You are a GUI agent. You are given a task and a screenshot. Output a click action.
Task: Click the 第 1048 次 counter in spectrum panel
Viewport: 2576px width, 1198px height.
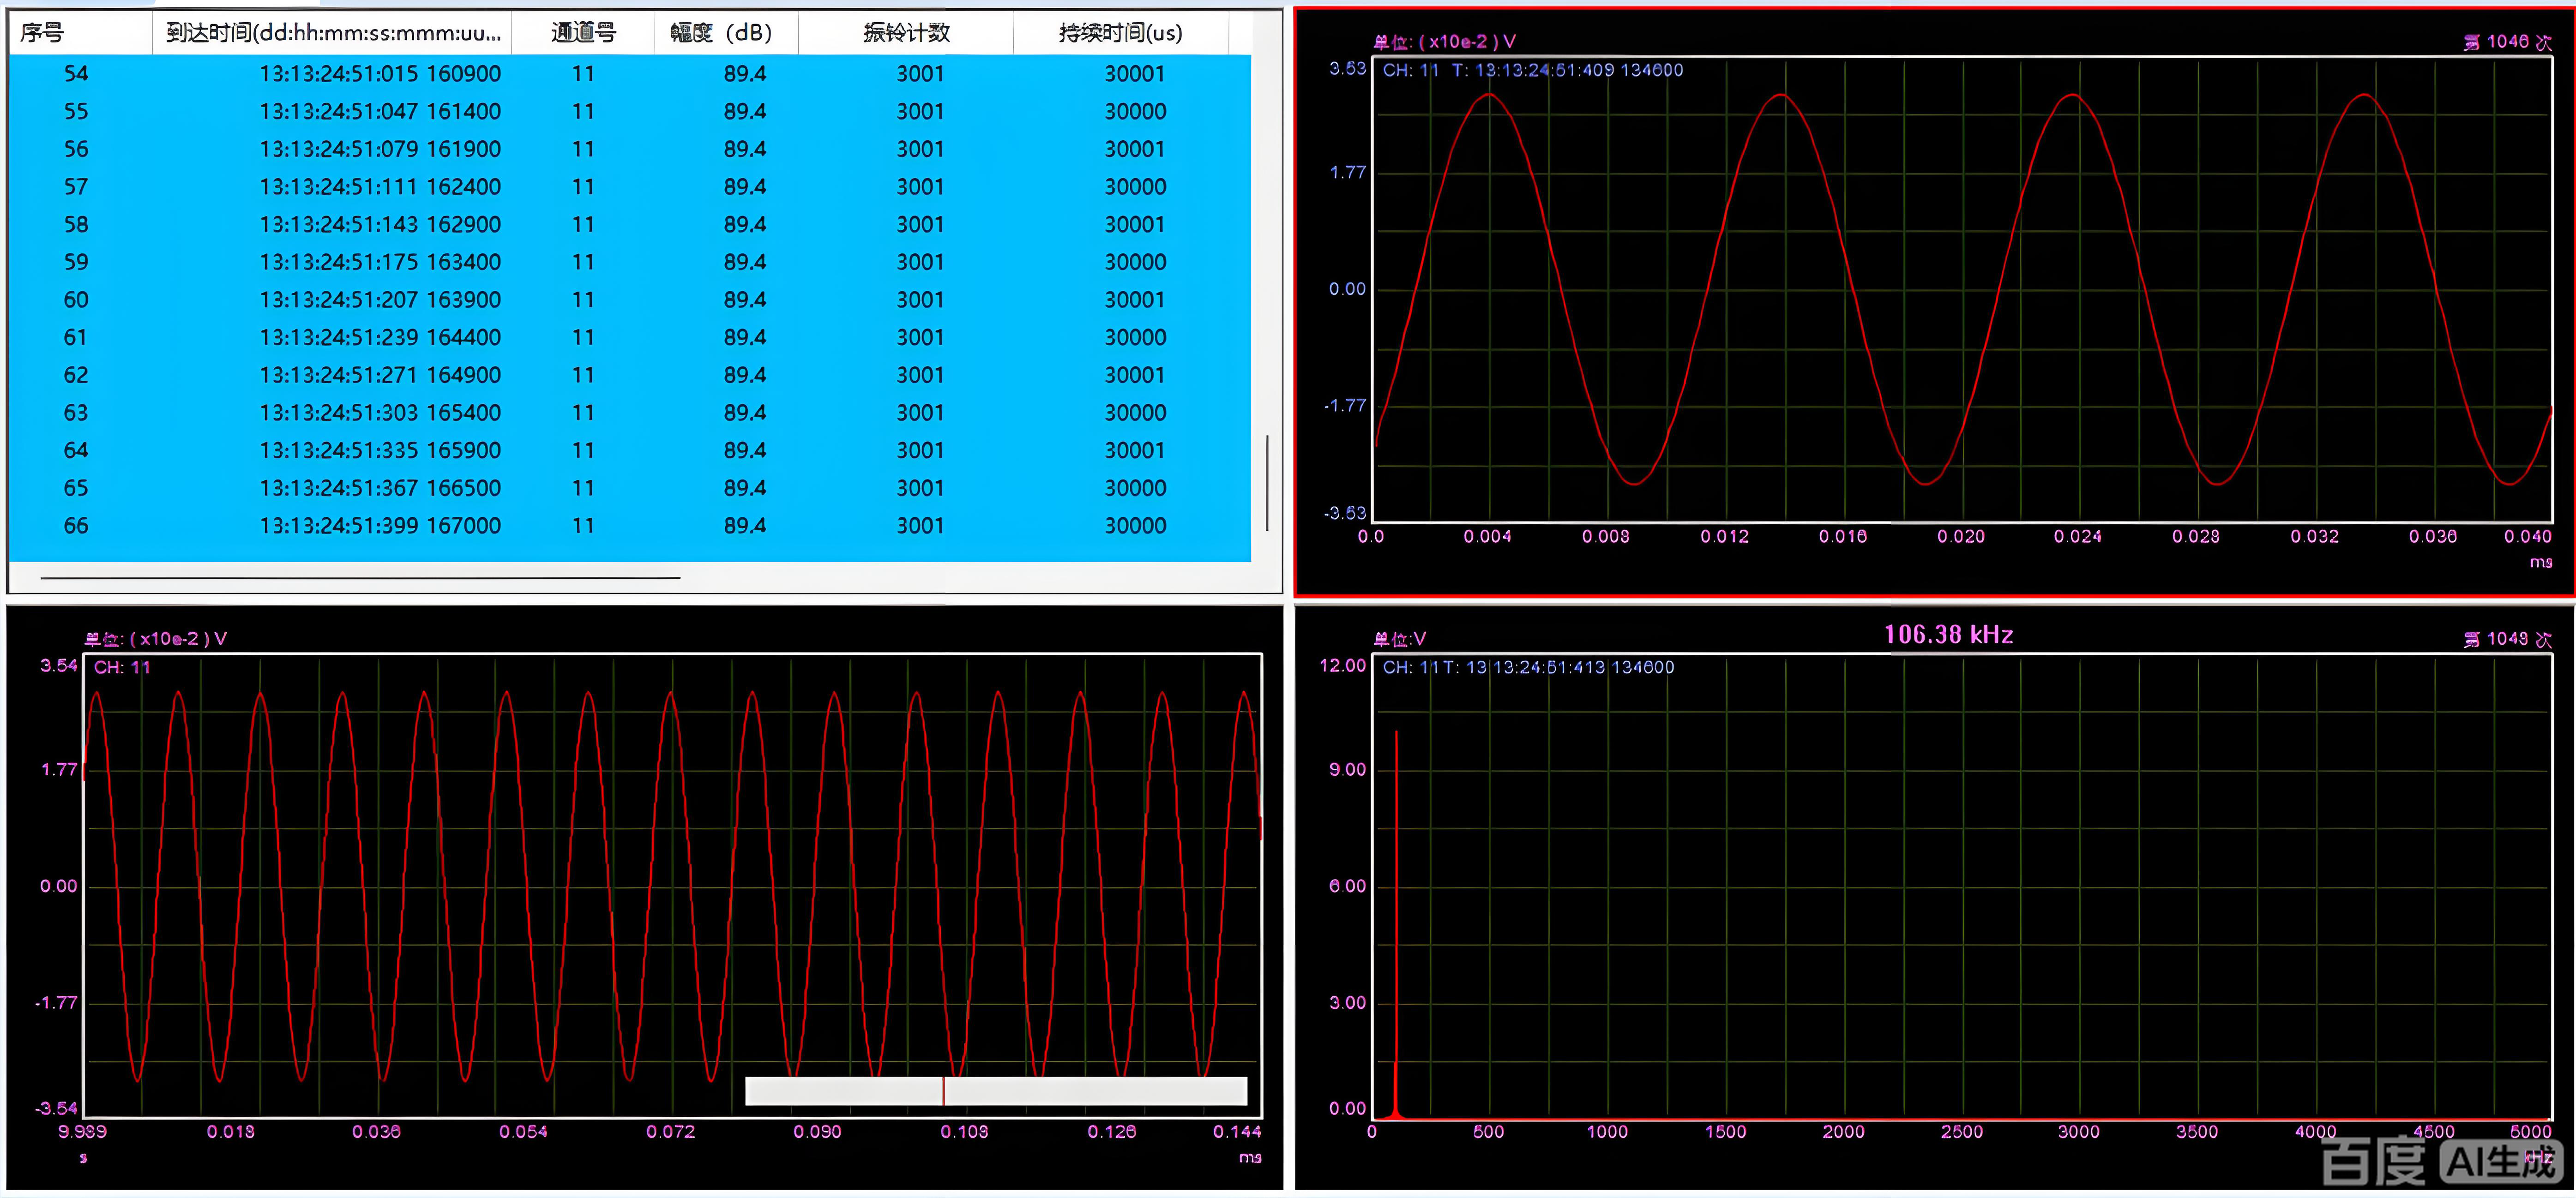[x=2507, y=639]
